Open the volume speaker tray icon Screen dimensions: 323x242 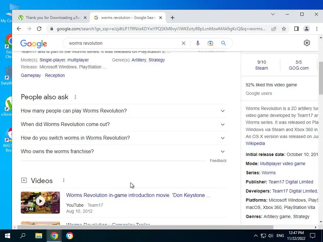(x=271, y=236)
